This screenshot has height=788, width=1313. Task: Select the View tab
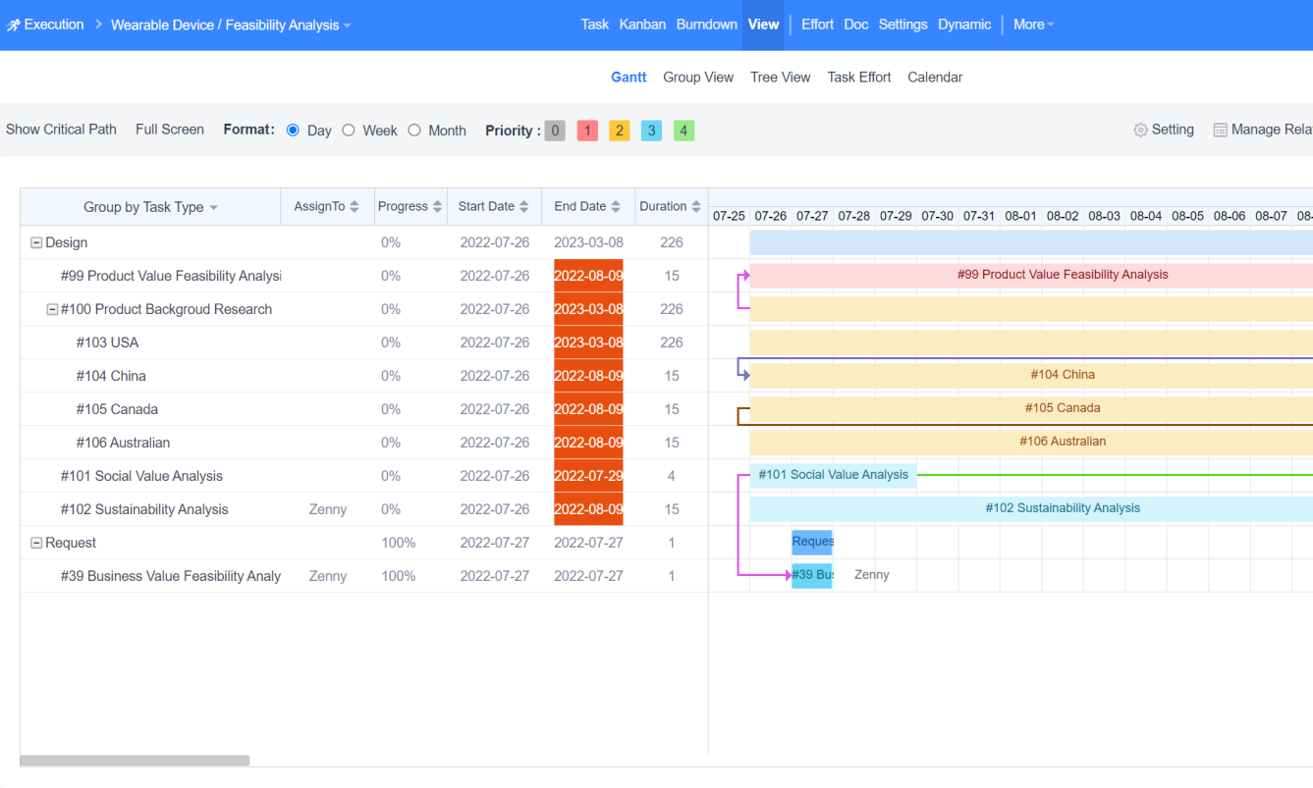pos(763,25)
